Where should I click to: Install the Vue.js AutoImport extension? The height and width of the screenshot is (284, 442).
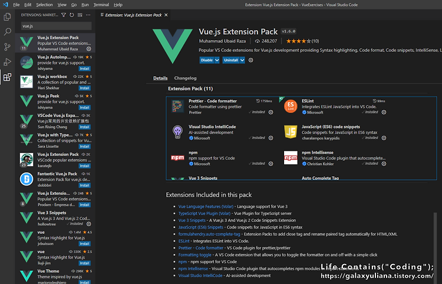(x=84, y=68)
